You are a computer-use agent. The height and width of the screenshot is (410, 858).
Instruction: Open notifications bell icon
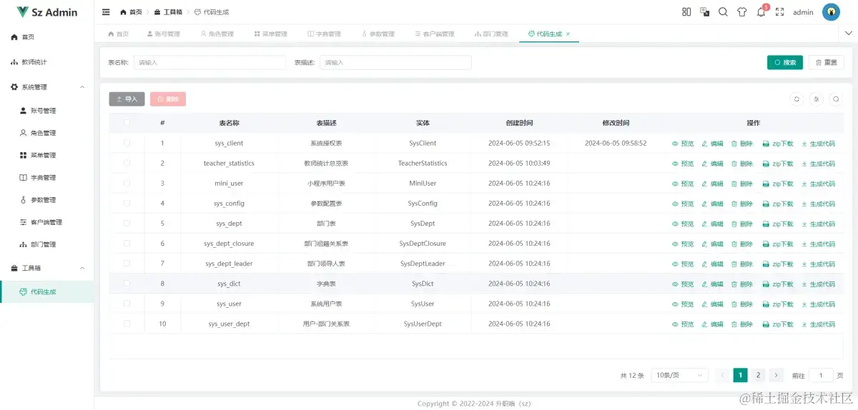[761, 12]
